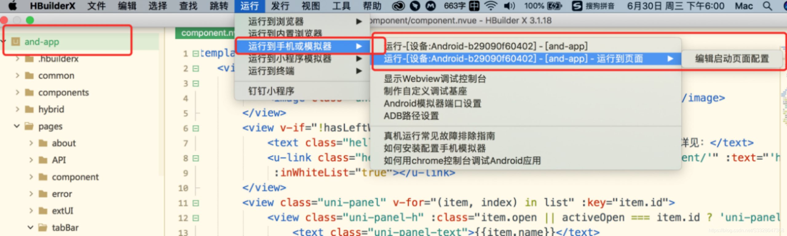Open the HBuilderX application menu
This screenshot has height=236, width=787.
[52, 6]
